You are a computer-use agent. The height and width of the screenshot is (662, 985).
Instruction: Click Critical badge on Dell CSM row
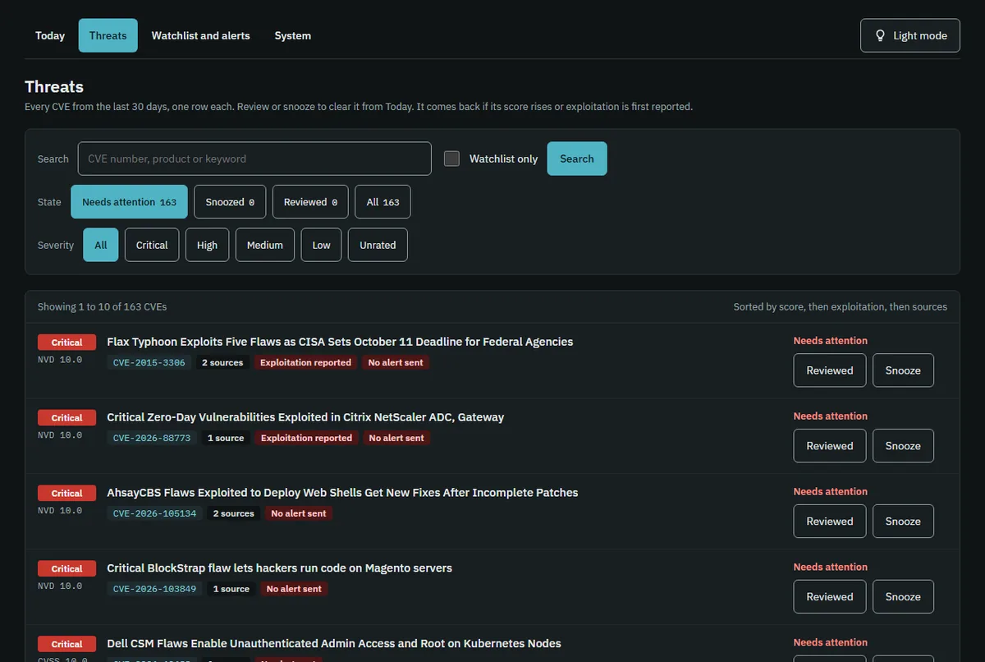click(66, 645)
